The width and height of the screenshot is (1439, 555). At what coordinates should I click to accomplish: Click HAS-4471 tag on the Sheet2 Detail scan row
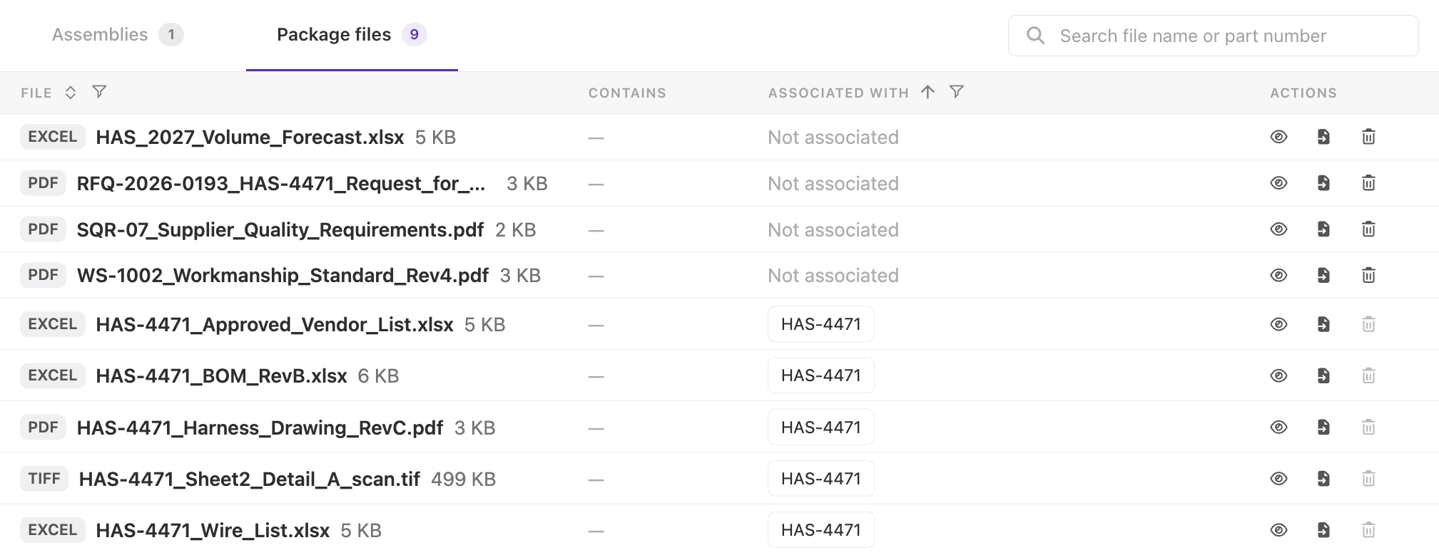(821, 479)
